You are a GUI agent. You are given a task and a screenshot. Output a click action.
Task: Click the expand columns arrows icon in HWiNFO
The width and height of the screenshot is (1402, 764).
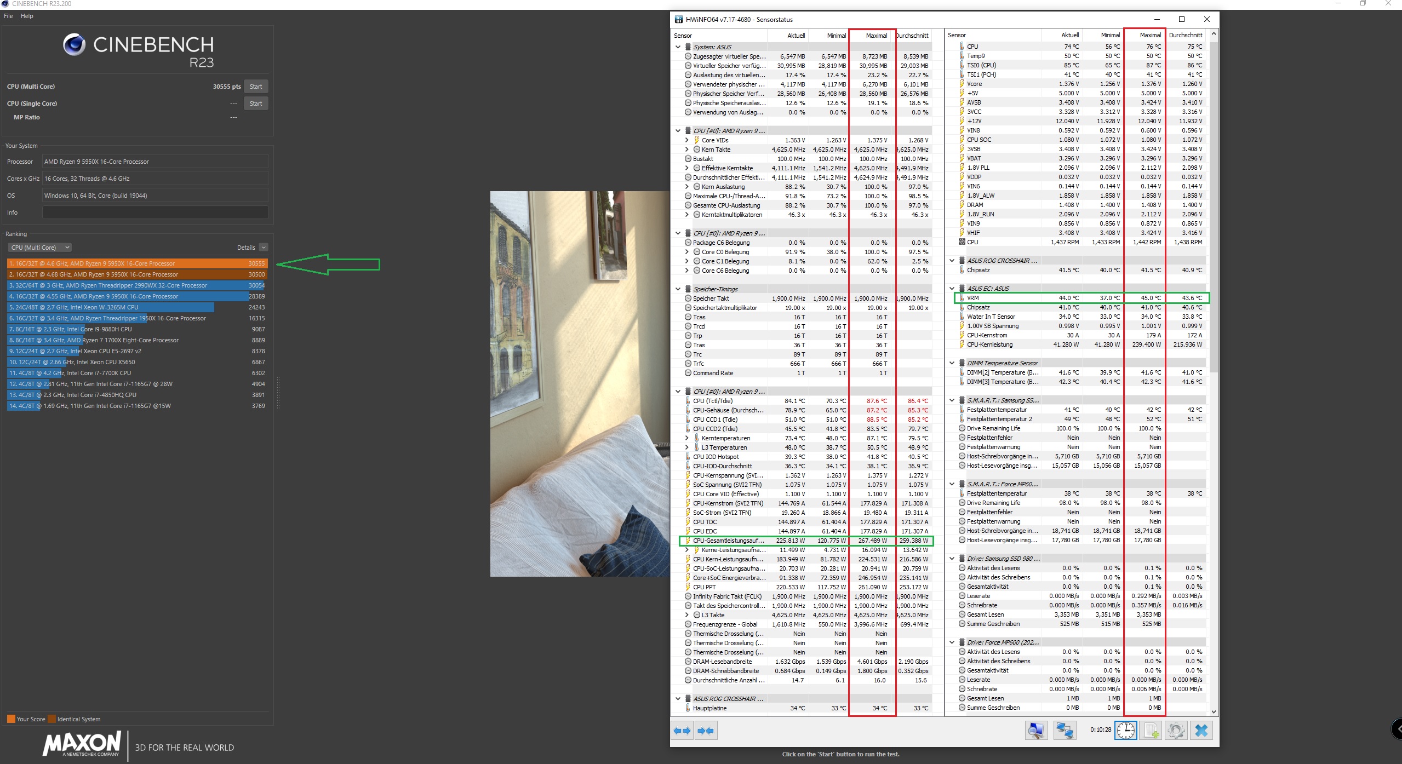[x=682, y=731]
